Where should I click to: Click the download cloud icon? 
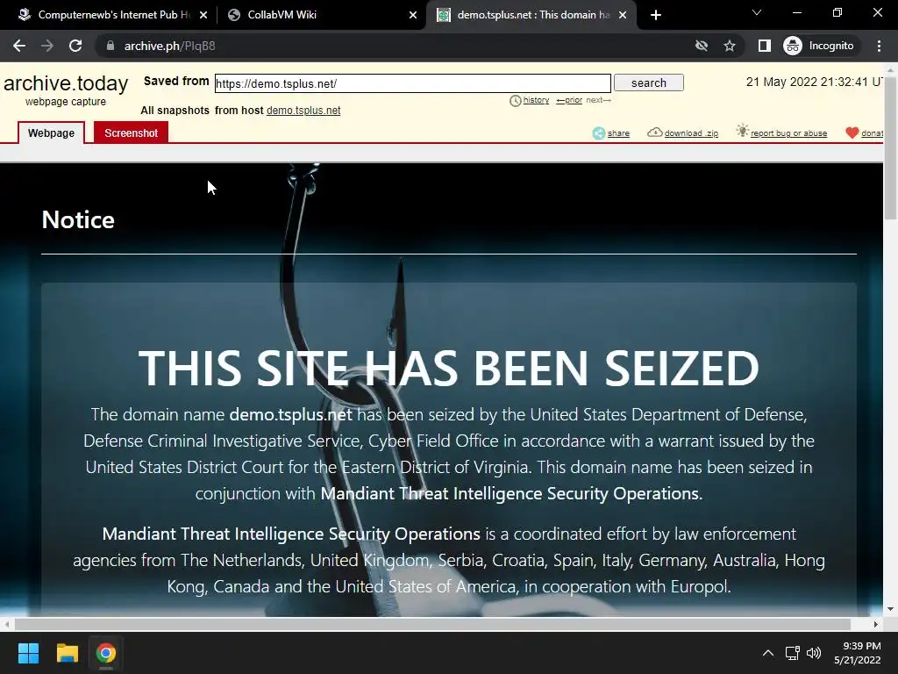[654, 133]
